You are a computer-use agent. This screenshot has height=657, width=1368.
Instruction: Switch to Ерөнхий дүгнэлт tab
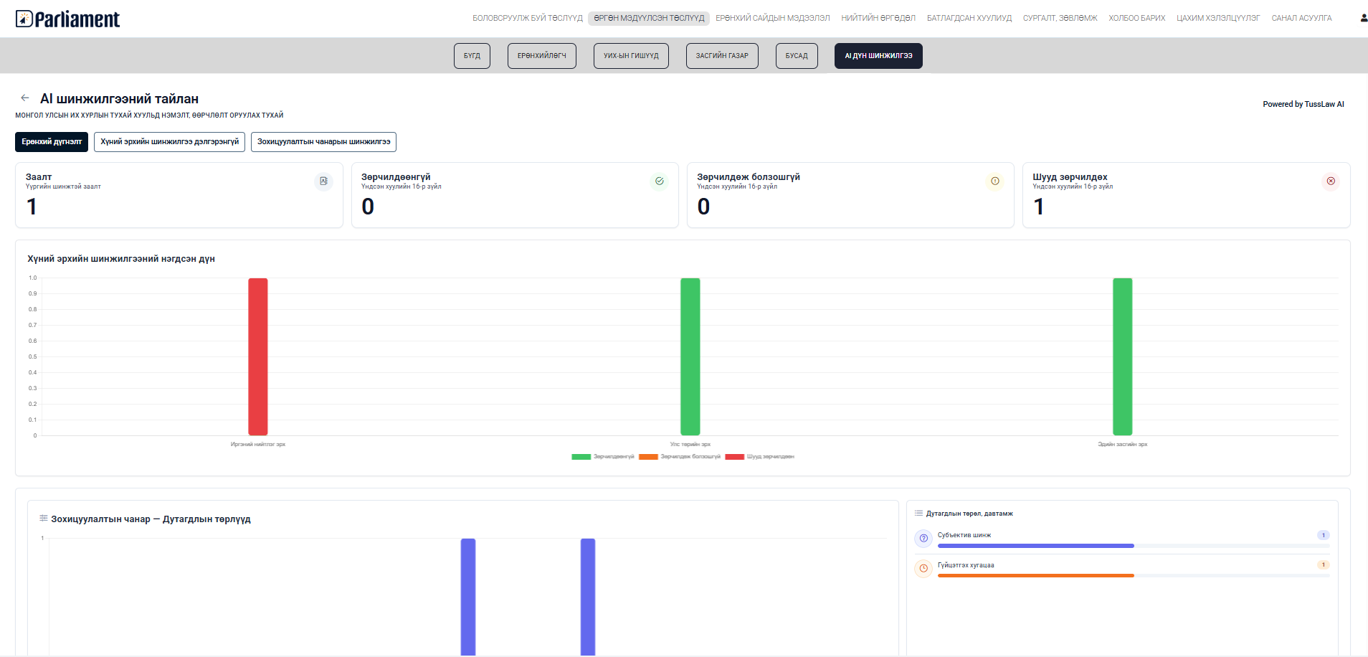[x=52, y=142]
